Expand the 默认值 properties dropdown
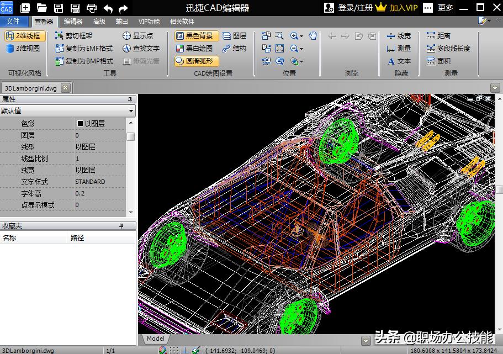The height and width of the screenshot is (354, 503). (x=131, y=111)
